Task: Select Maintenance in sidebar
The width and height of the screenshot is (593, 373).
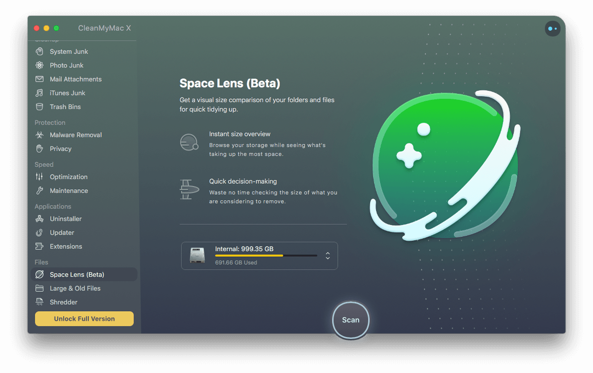Action: (84, 191)
